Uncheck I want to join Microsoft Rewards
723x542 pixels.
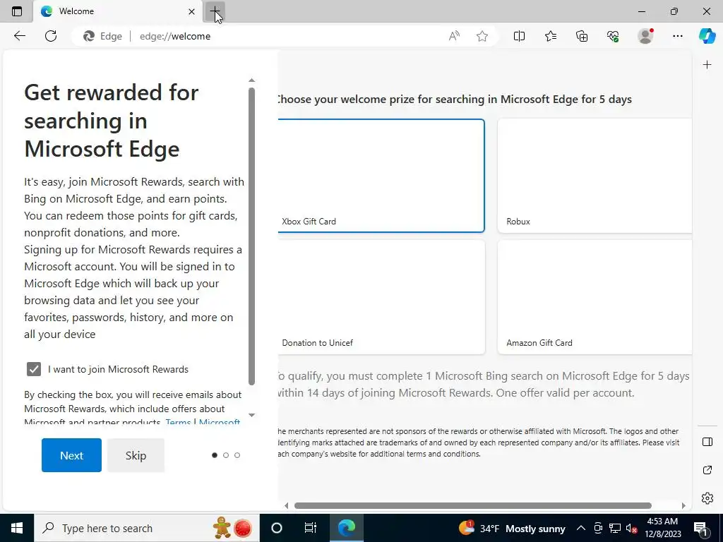coord(34,369)
